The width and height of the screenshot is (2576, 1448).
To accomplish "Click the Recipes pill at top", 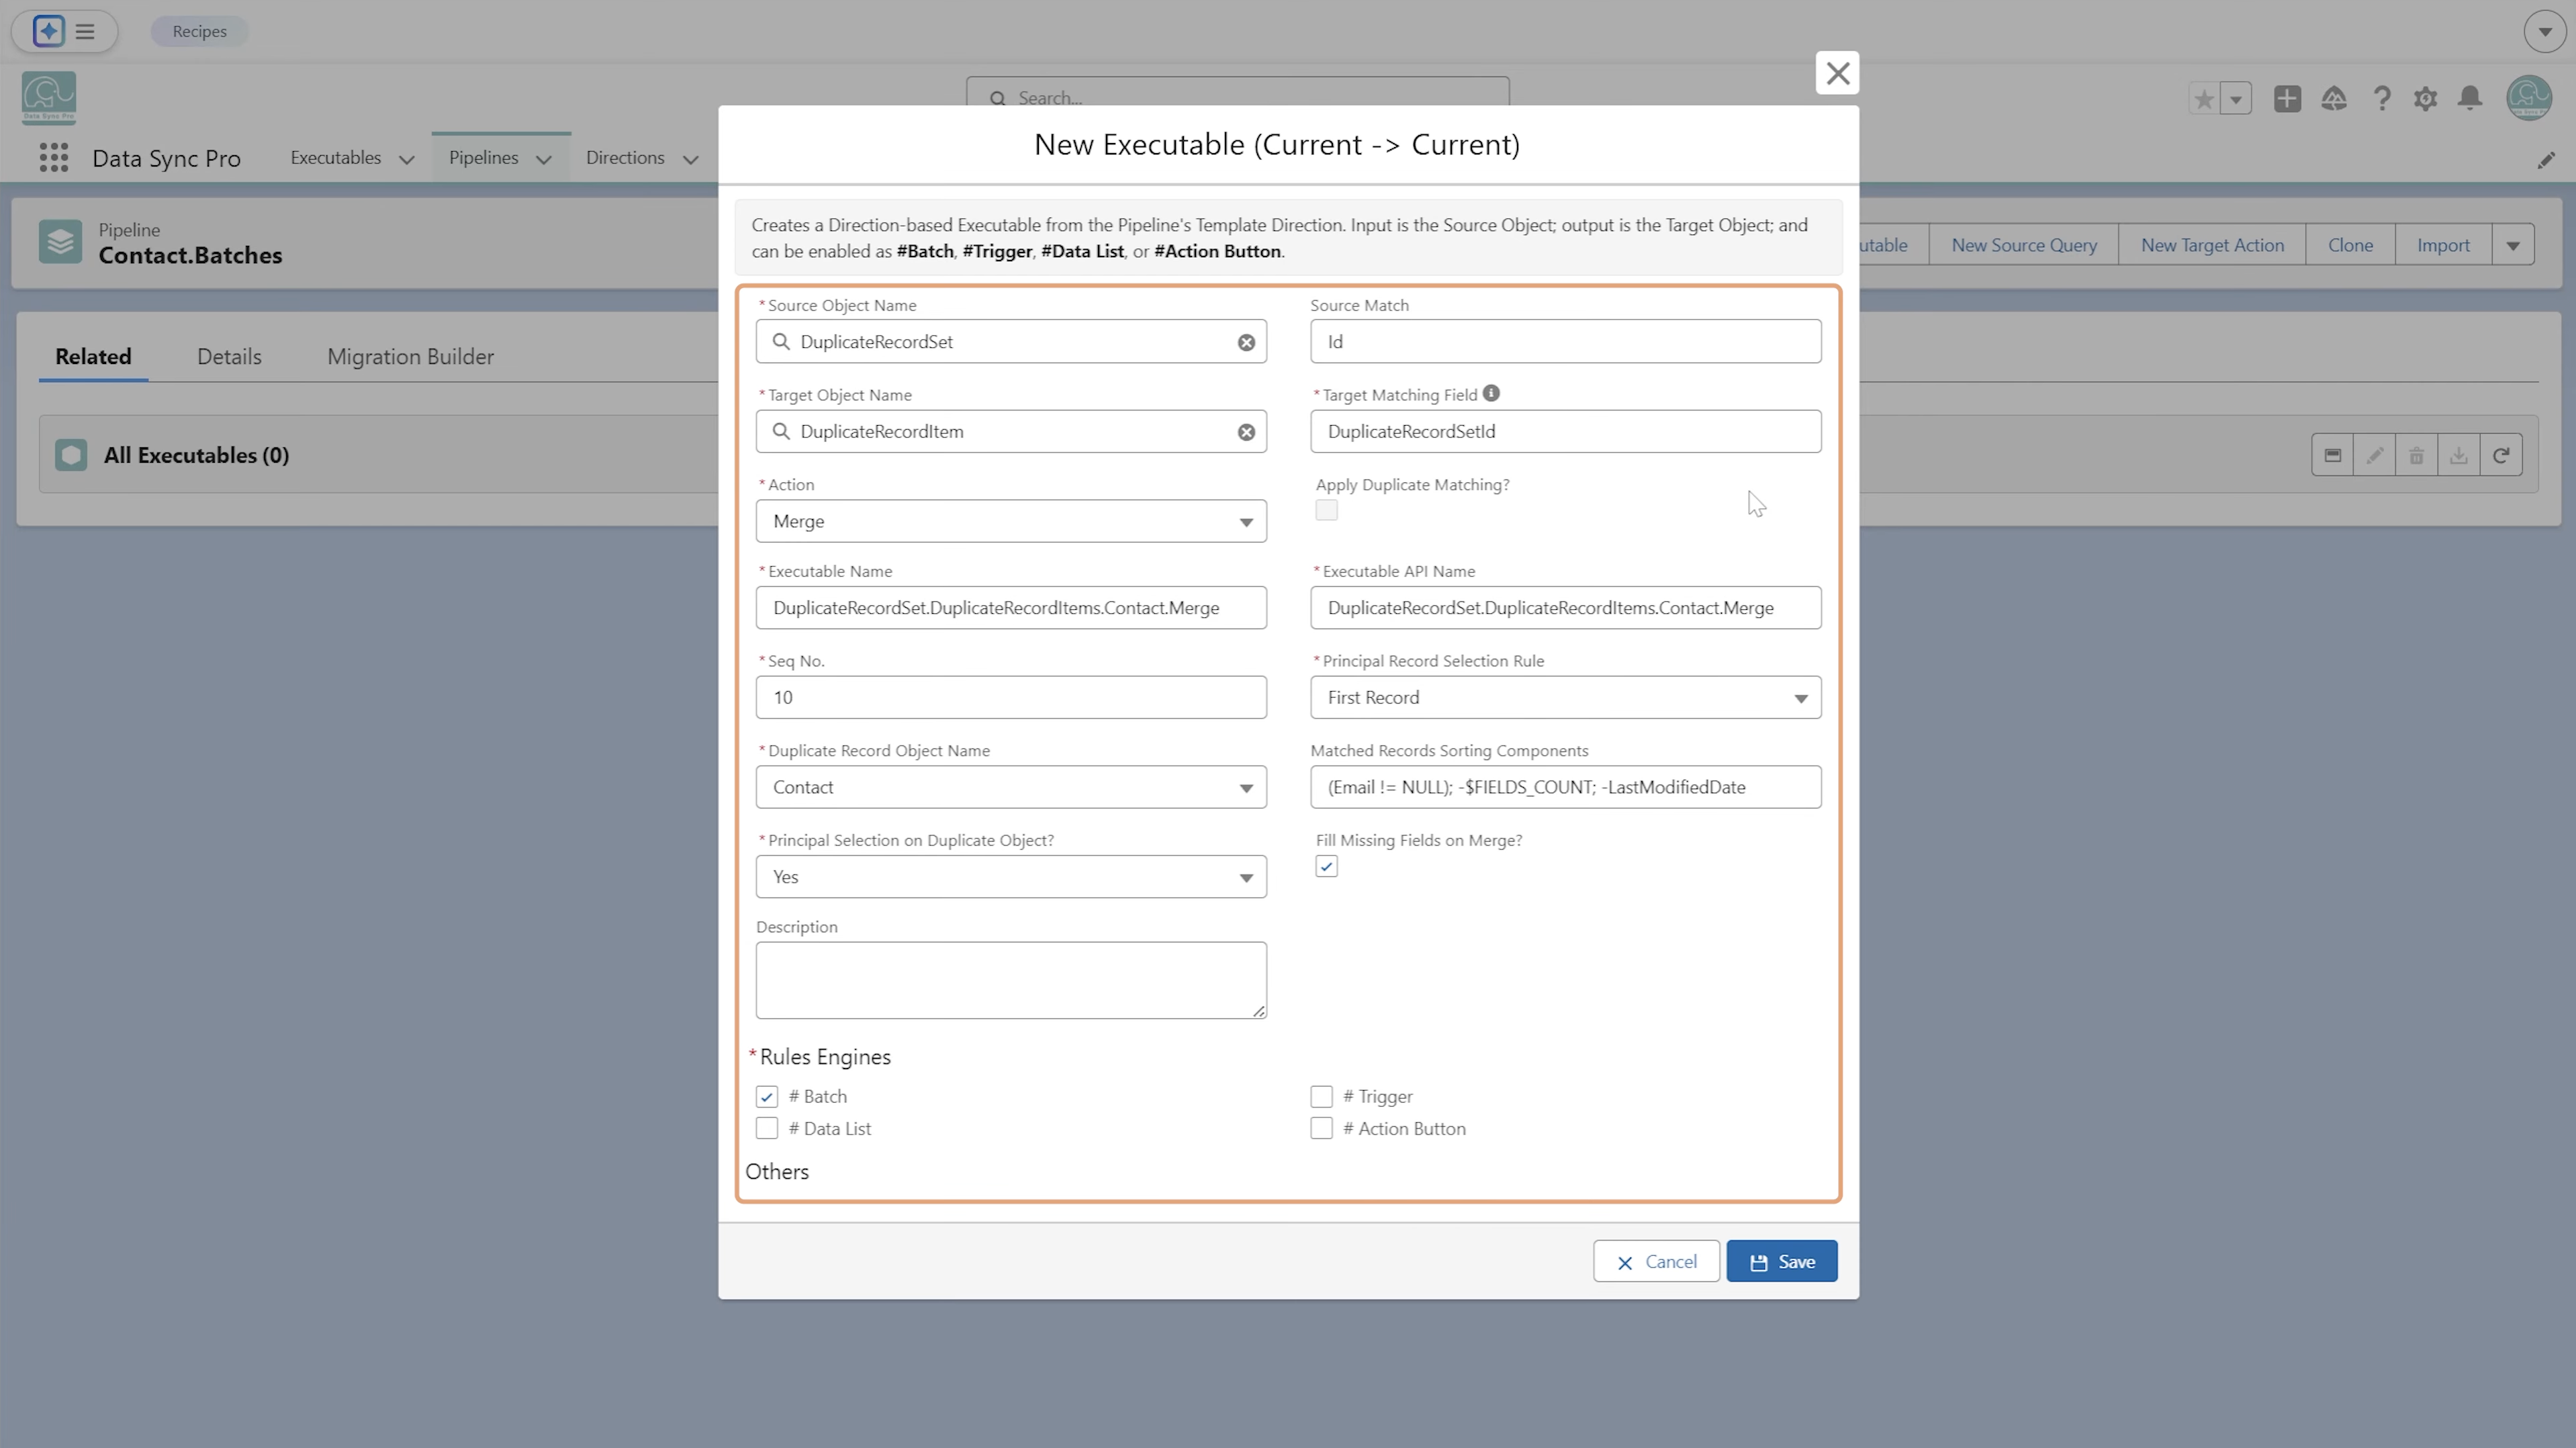I will click(199, 31).
